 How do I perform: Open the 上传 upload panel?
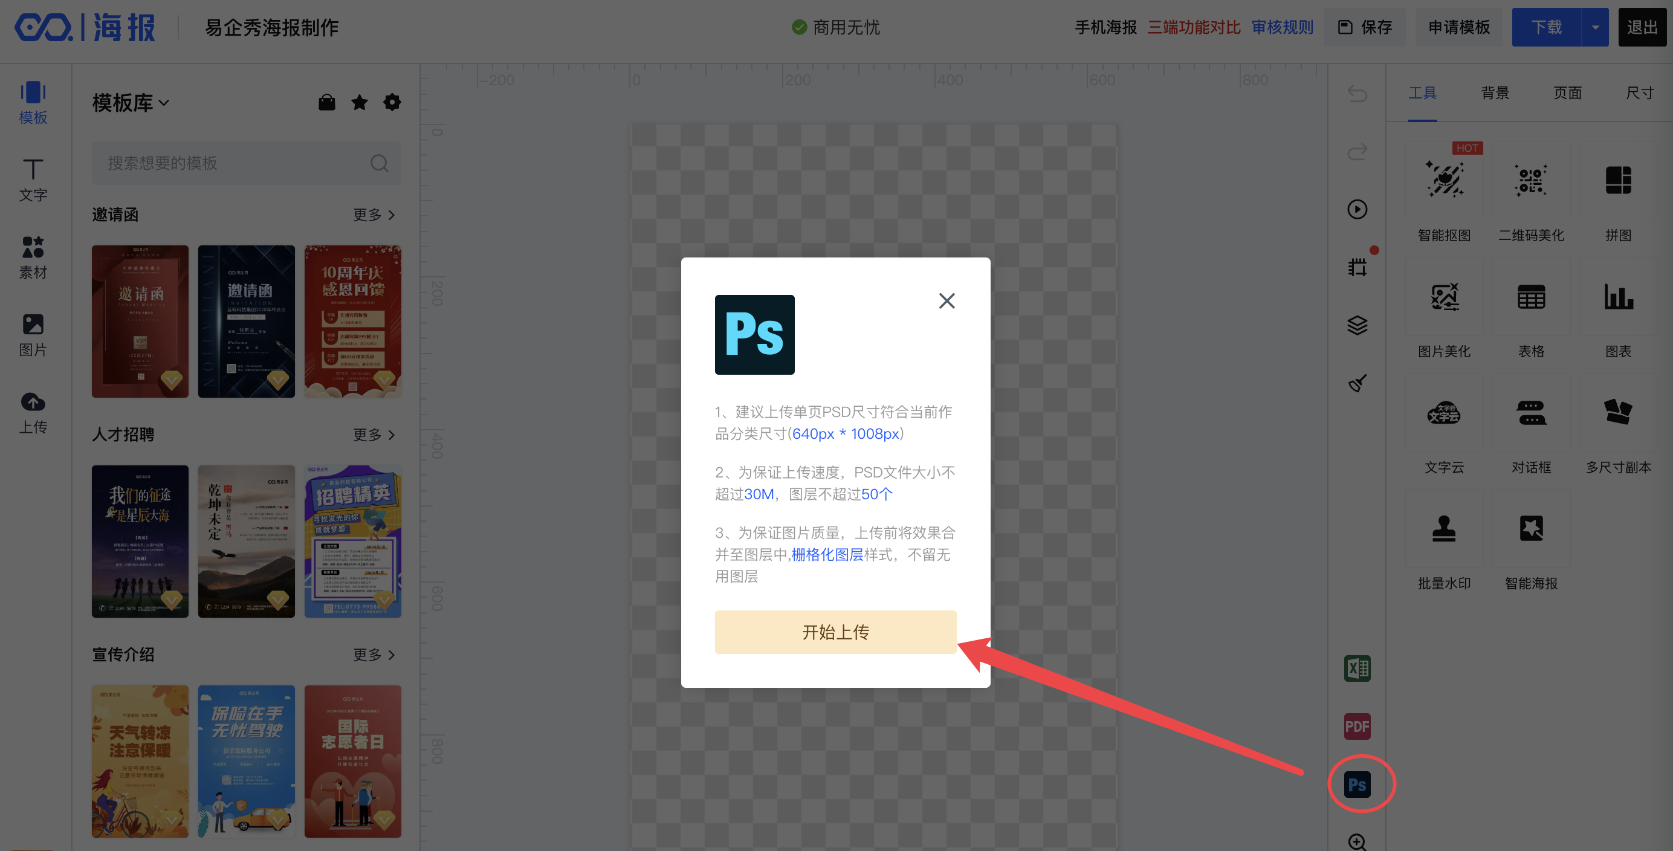[x=33, y=413]
